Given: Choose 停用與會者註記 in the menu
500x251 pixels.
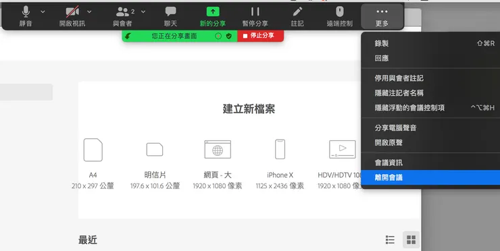Looking at the screenshot, I should pyautogui.click(x=431, y=78).
